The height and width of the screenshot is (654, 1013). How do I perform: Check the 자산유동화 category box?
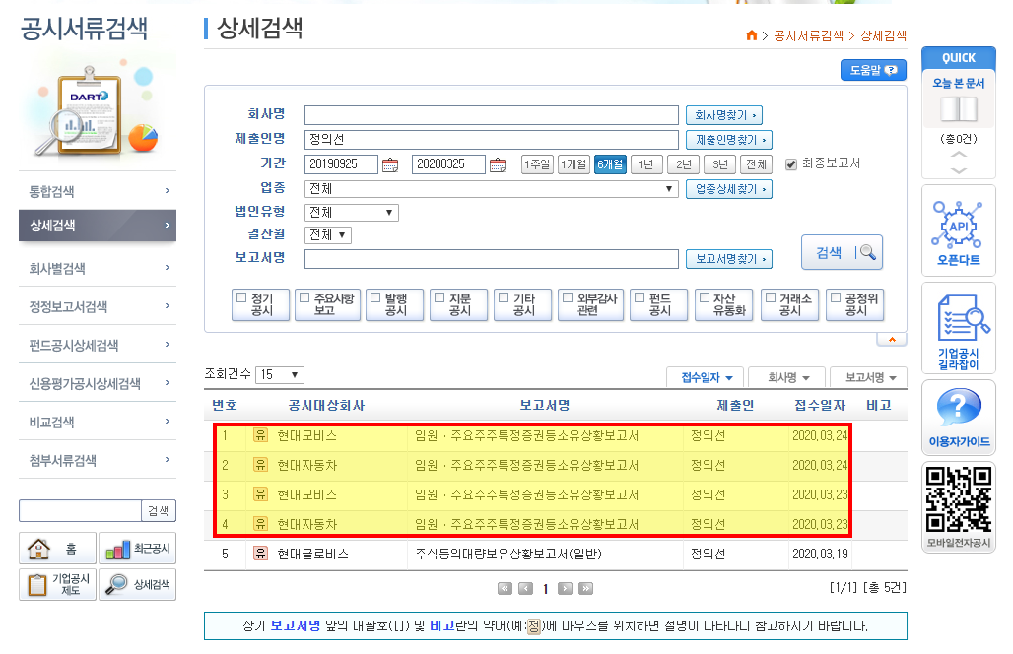point(705,297)
